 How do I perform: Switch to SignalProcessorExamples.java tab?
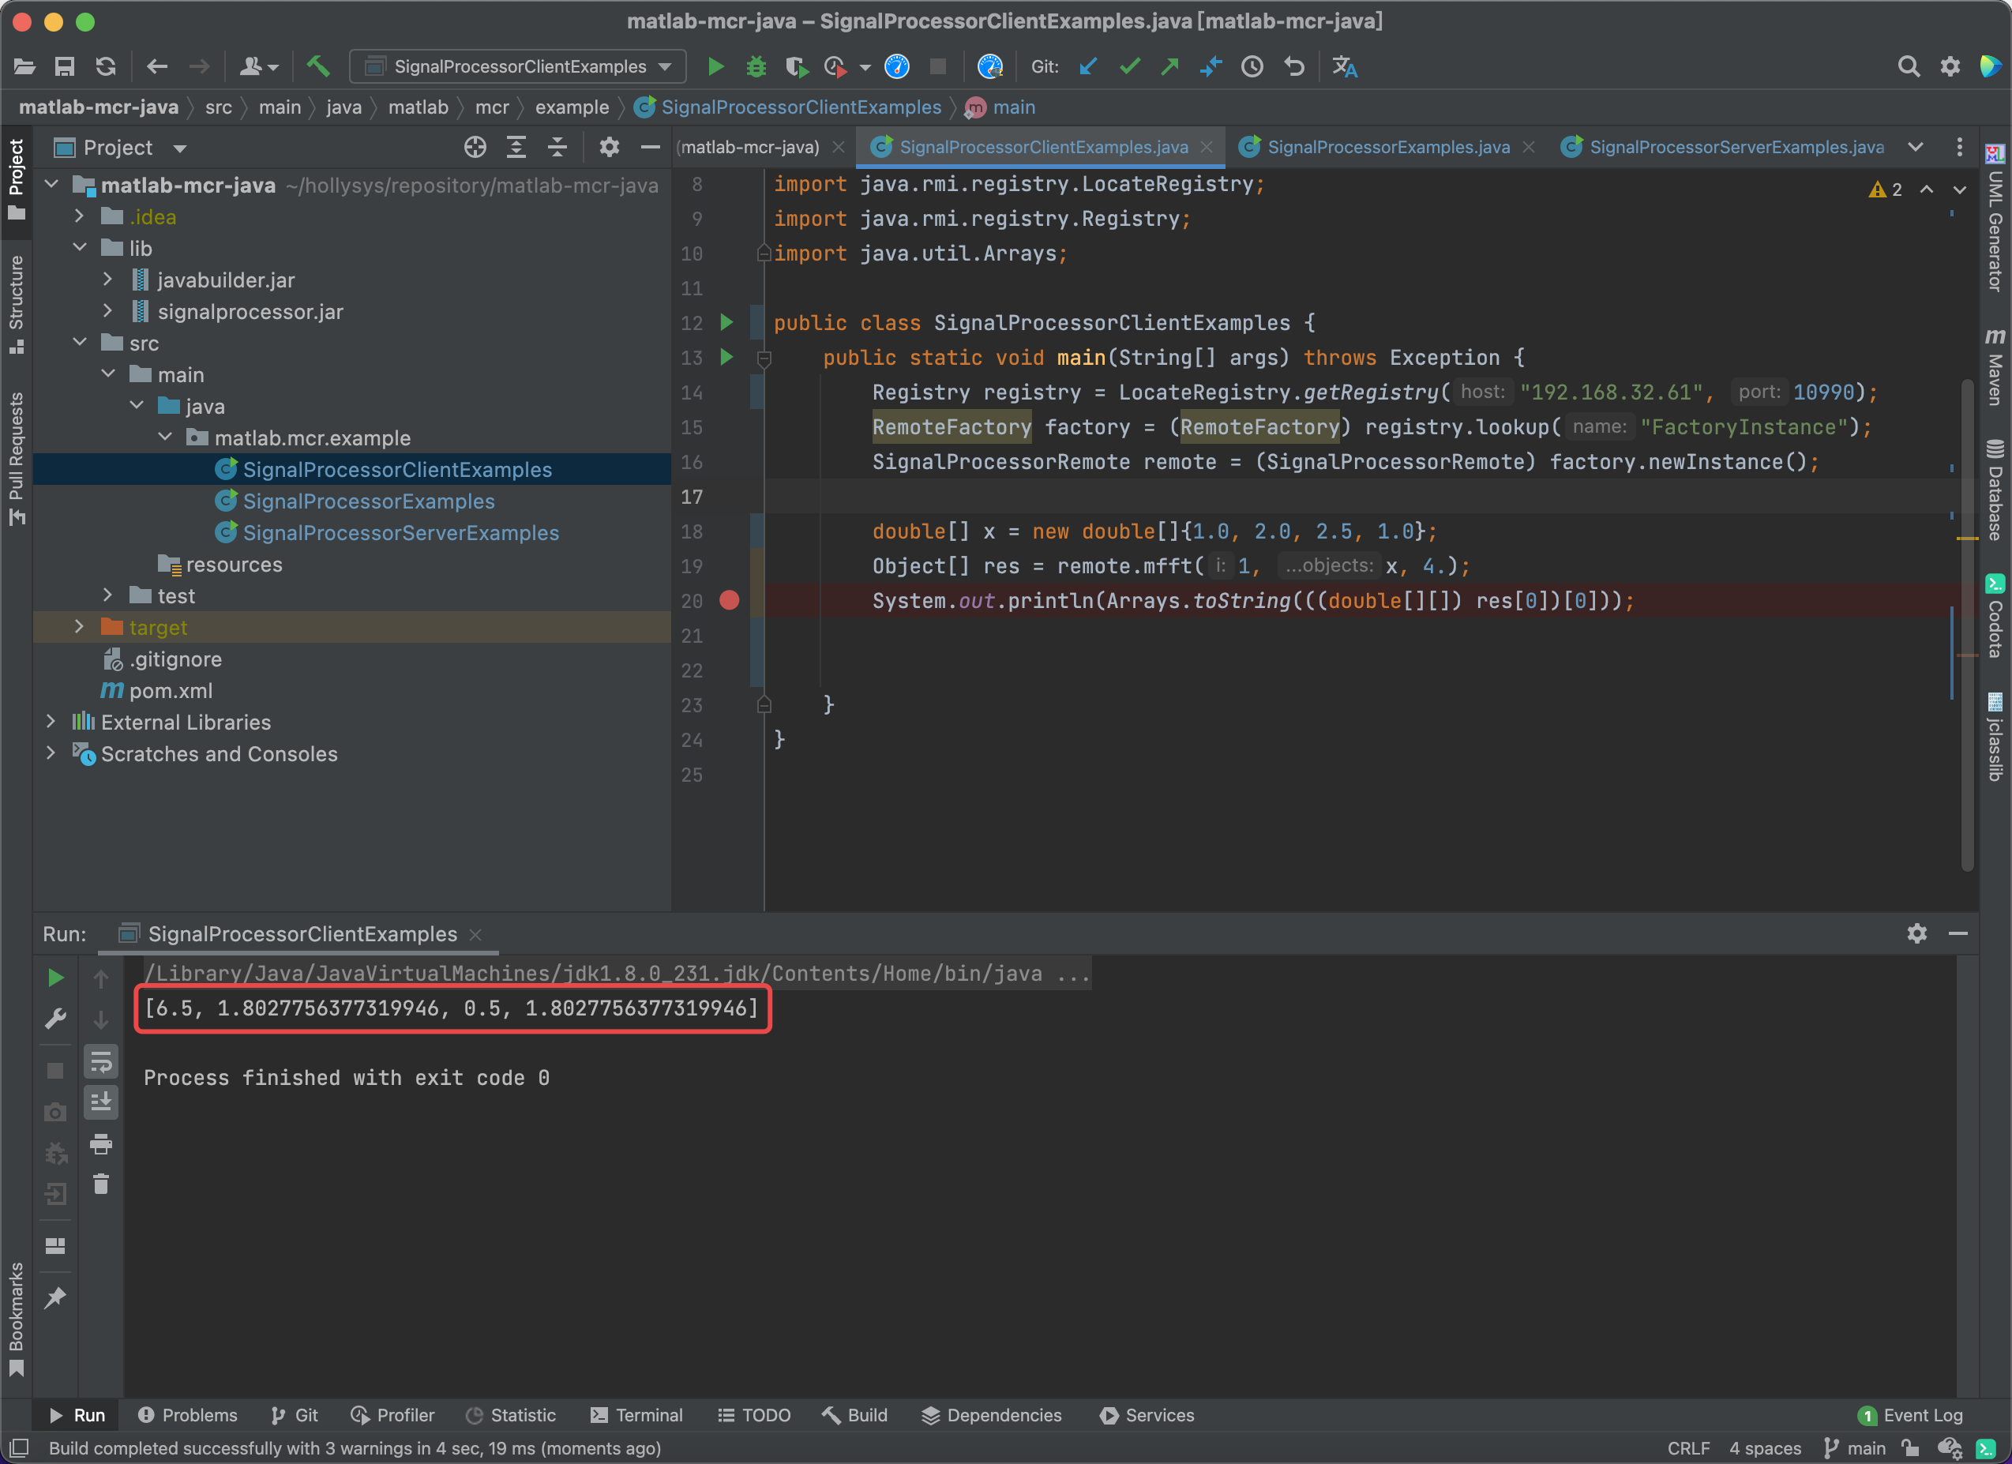[1387, 148]
